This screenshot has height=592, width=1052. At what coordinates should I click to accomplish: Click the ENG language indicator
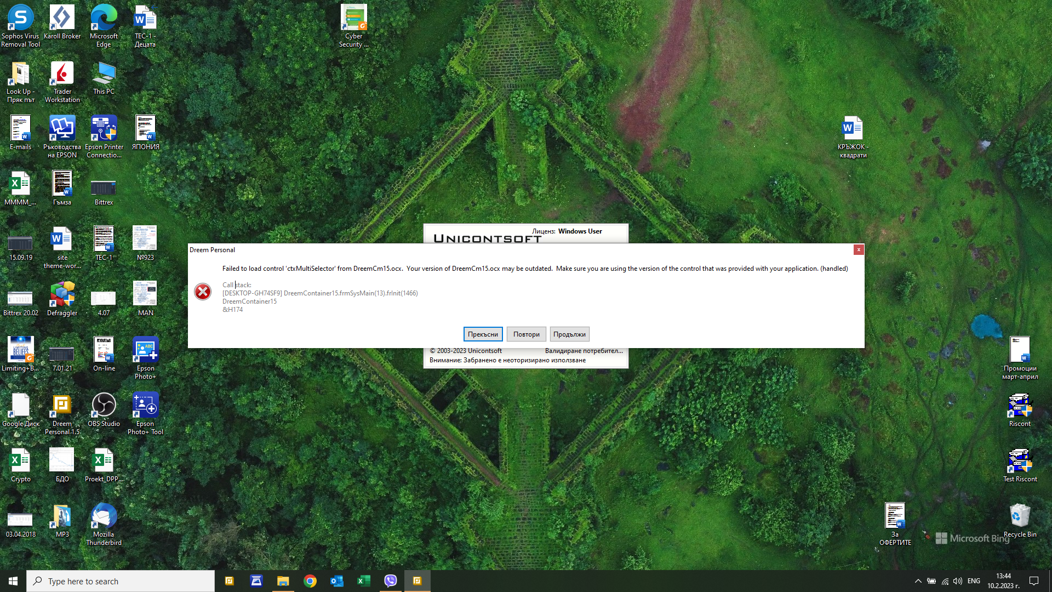[x=974, y=581]
